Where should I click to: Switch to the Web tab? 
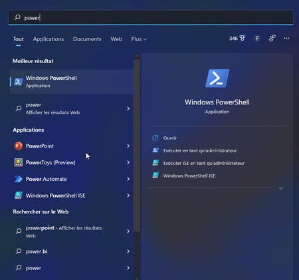116,39
